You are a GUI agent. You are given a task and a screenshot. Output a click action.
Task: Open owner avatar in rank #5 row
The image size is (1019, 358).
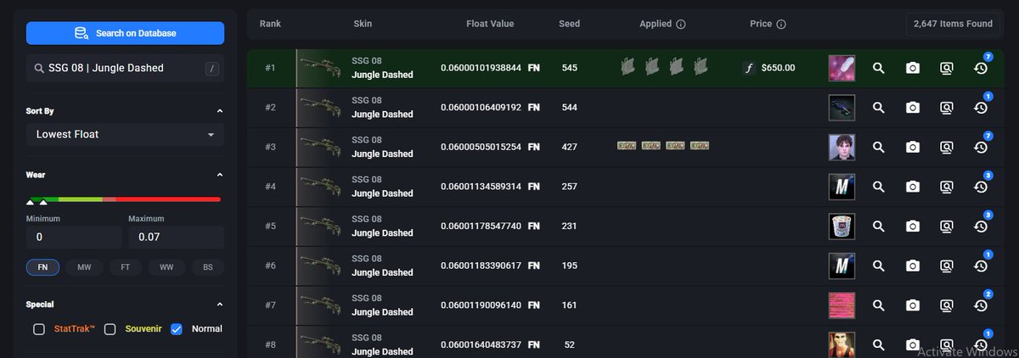[842, 227]
